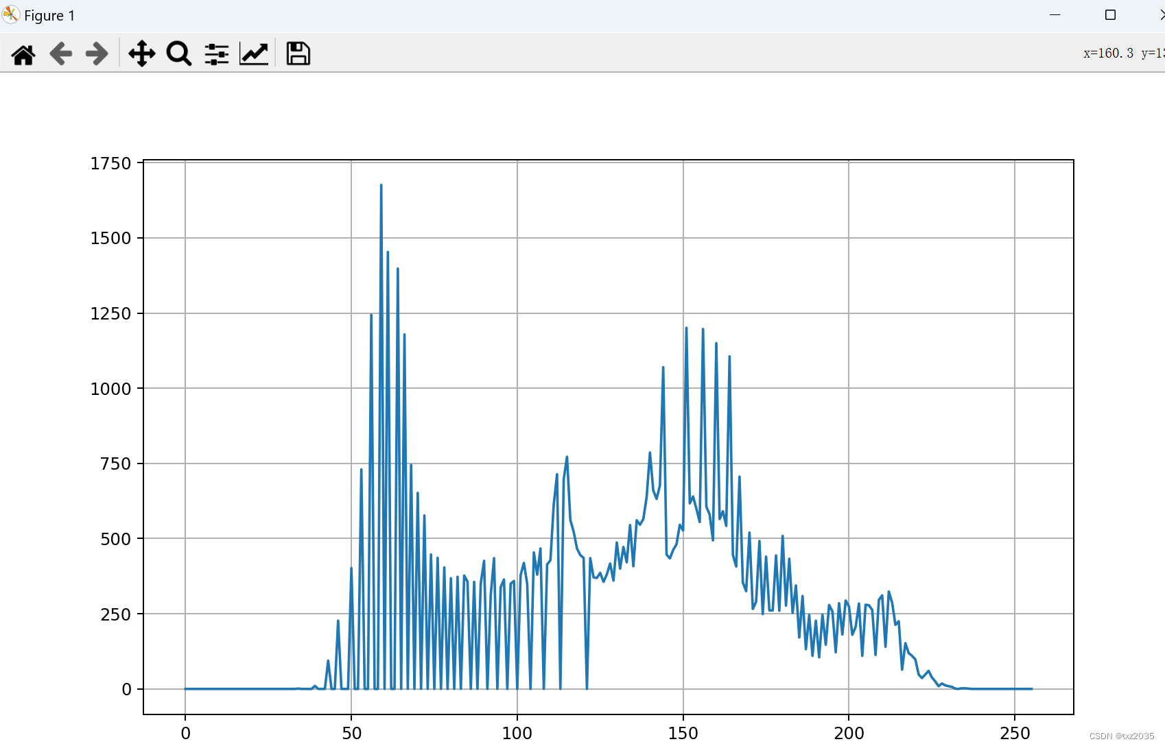Click the y-axis label 1000
The image size is (1165, 746).
110,389
